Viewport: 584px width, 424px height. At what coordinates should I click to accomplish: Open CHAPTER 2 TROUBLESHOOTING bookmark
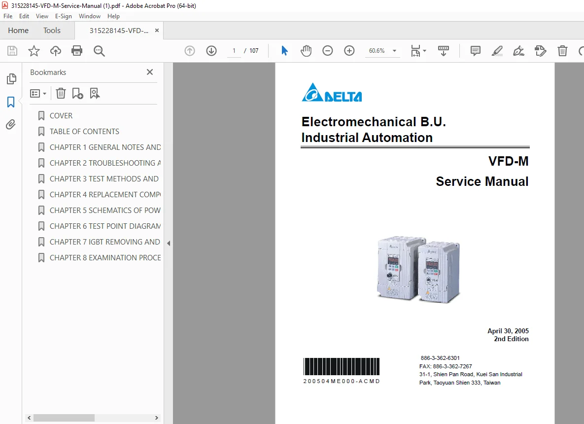coord(105,163)
